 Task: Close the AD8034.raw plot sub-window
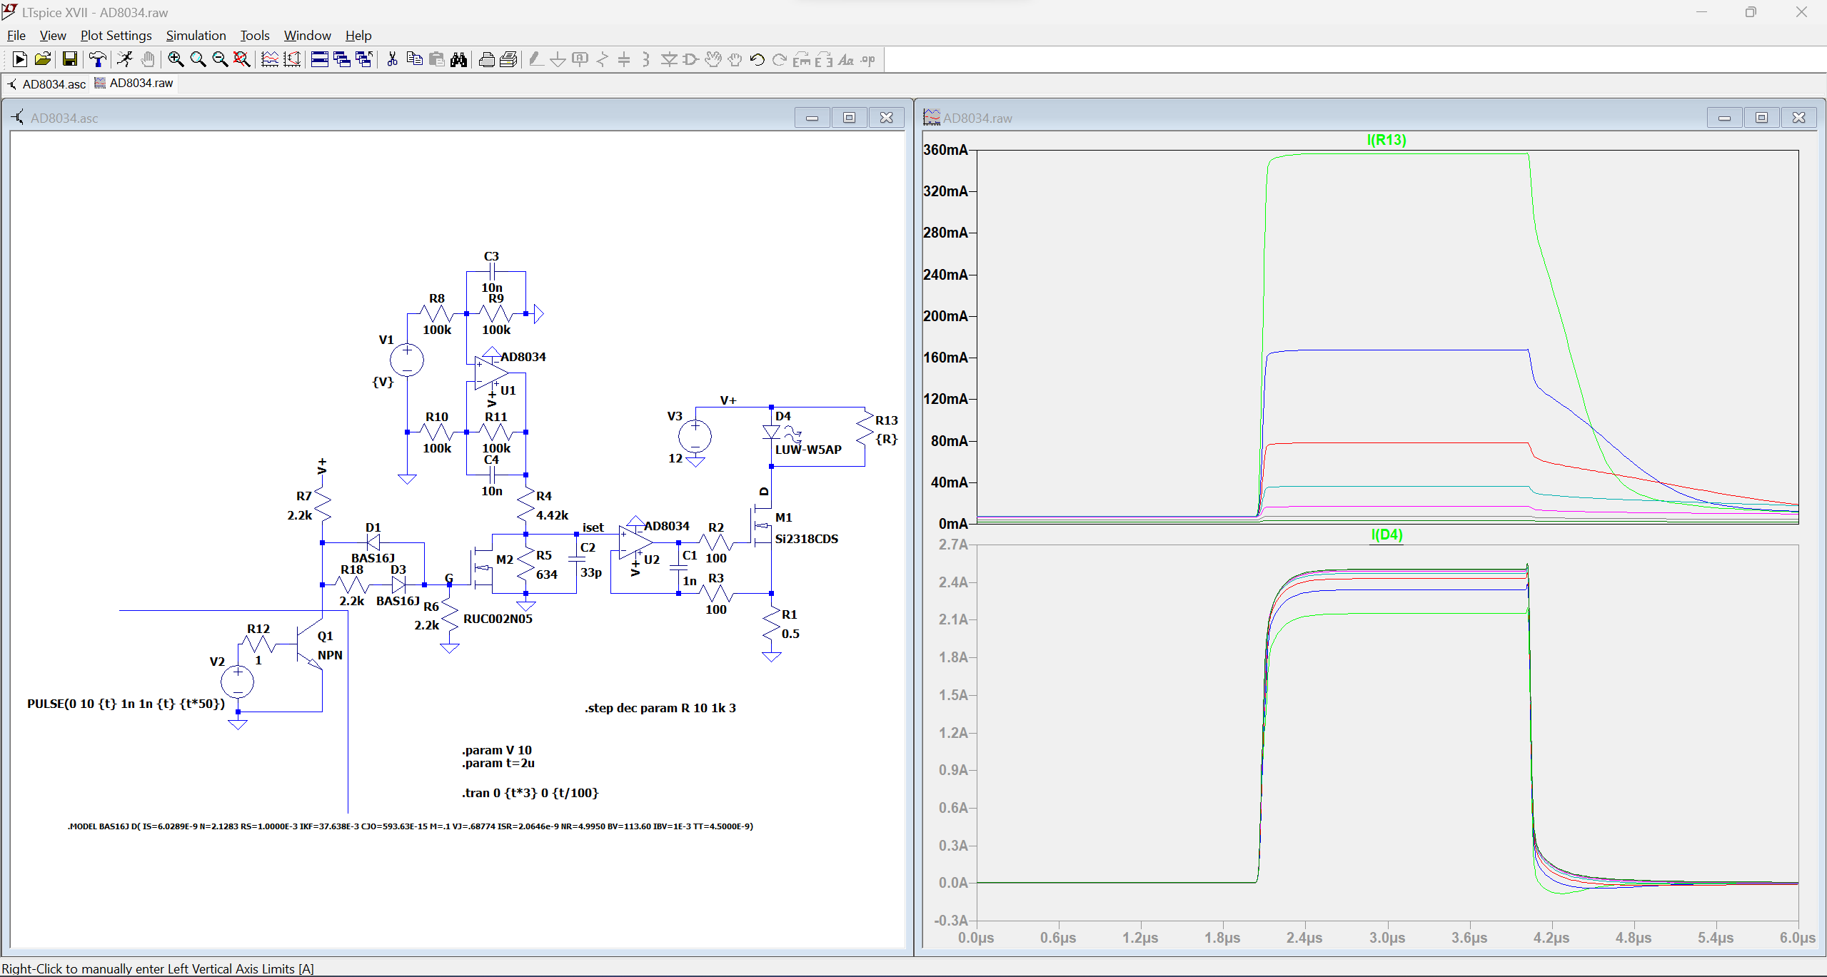tap(1799, 118)
